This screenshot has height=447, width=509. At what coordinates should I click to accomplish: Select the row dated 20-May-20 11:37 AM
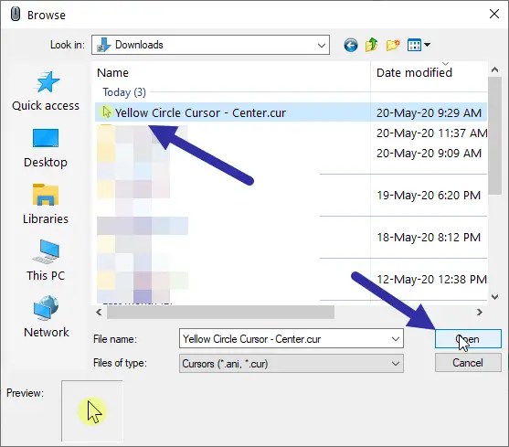point(292,133)
